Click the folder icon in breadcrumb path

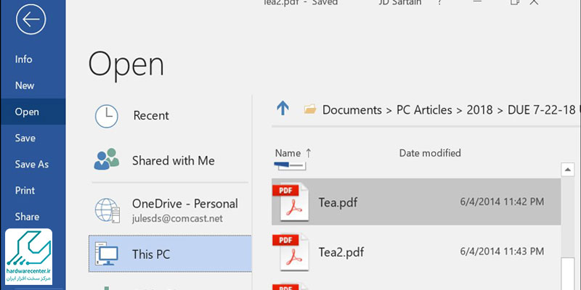coord(310,109)
